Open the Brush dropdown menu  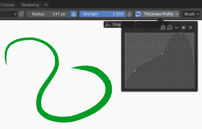pos(191,14)
